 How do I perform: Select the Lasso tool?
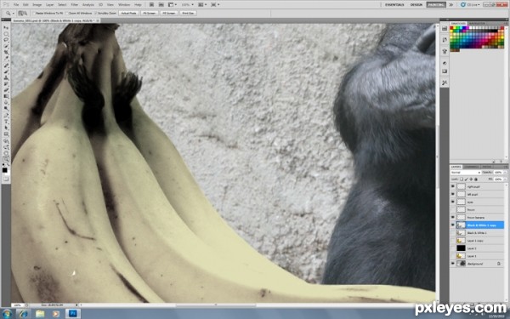coord(6,40)
